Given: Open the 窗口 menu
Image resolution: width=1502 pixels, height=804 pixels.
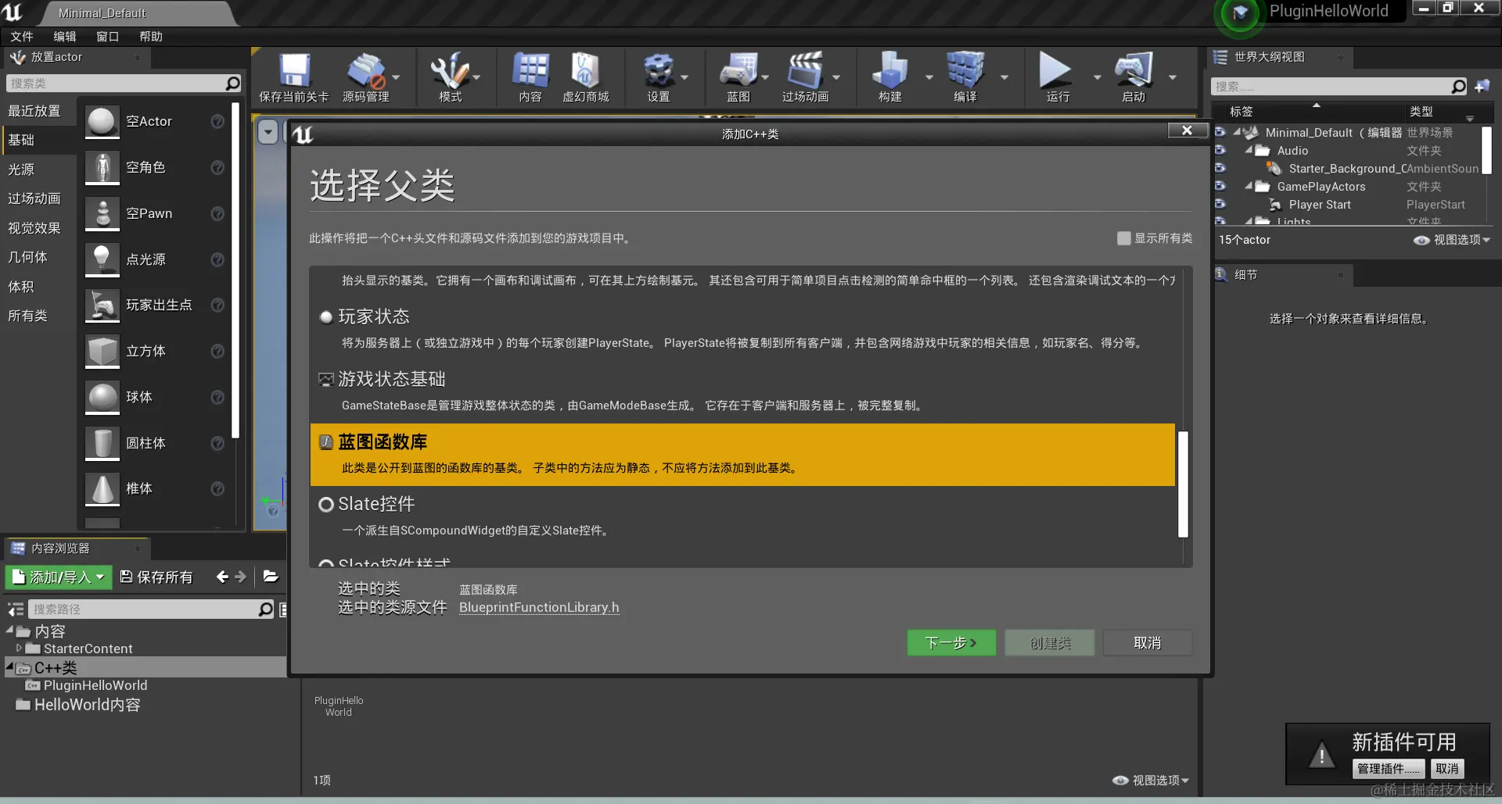Looking at the screenshot, I should pos(106,36).
